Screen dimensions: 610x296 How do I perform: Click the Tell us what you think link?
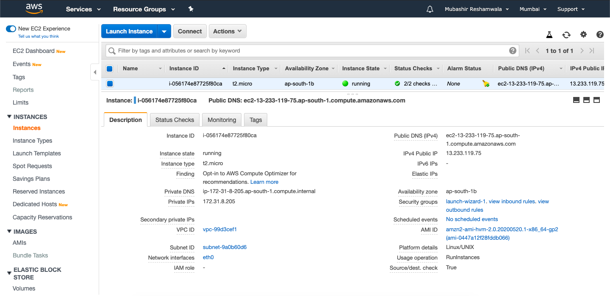[39, 36]
